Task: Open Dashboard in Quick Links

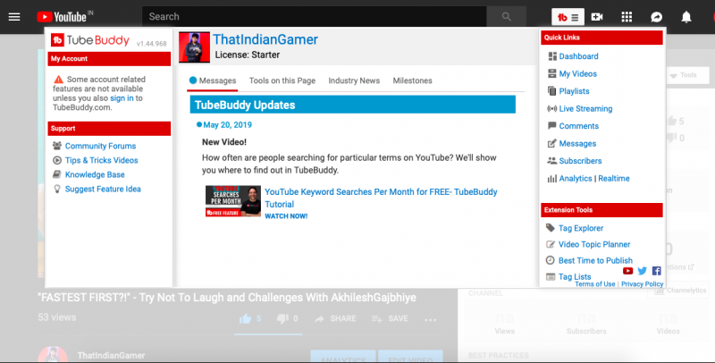Action: pos(578,56)
